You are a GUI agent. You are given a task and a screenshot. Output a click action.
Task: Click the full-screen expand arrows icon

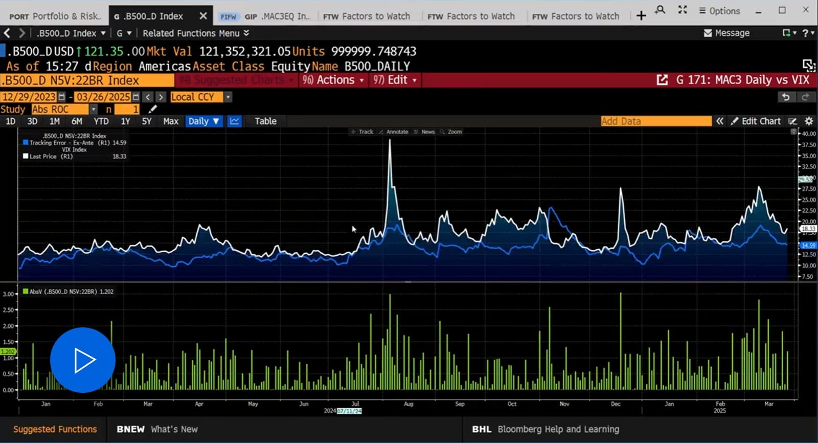click(x=683, y=10)
